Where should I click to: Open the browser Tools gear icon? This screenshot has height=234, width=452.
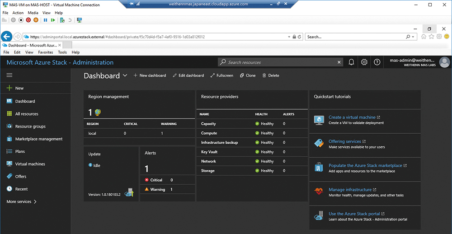point(439,37)
